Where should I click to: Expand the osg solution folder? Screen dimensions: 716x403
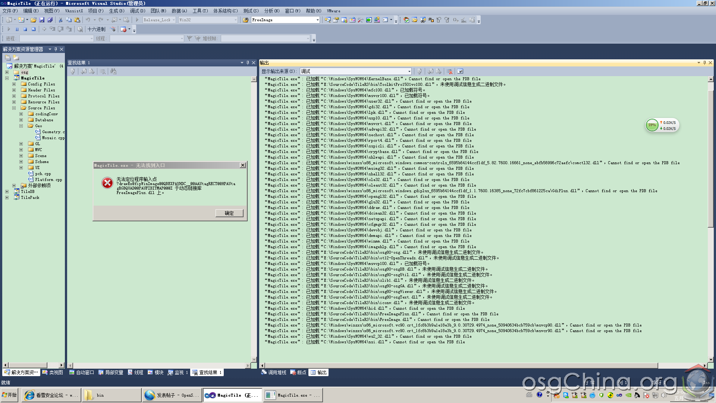[x=7, y=72]
